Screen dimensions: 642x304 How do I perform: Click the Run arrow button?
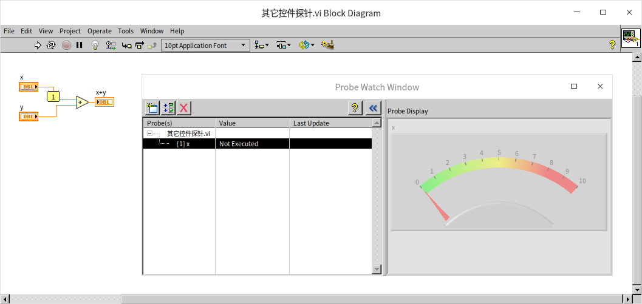38,45
